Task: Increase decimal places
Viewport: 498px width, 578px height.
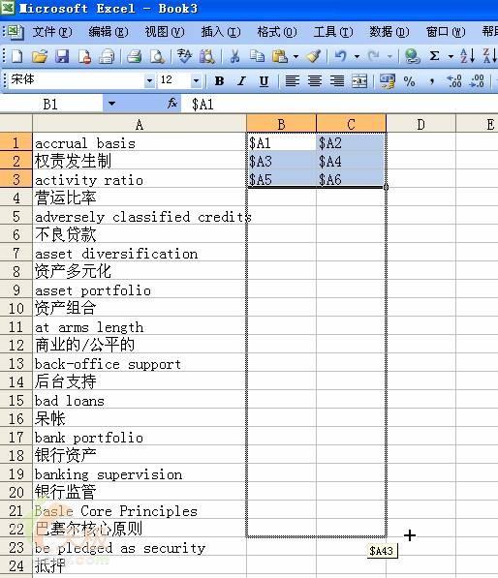Action: [454, 80]
